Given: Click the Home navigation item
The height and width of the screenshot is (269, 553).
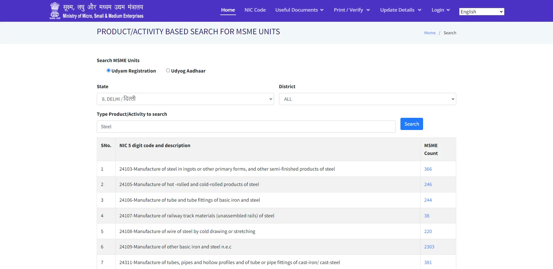Looking at the screenshot, I should coord(228,10).
